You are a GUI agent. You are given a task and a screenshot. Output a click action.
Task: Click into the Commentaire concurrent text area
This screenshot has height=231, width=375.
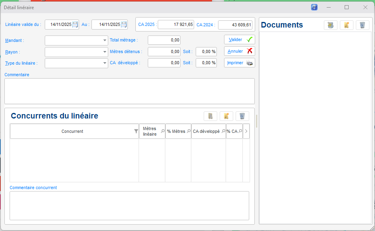[129, 205]
